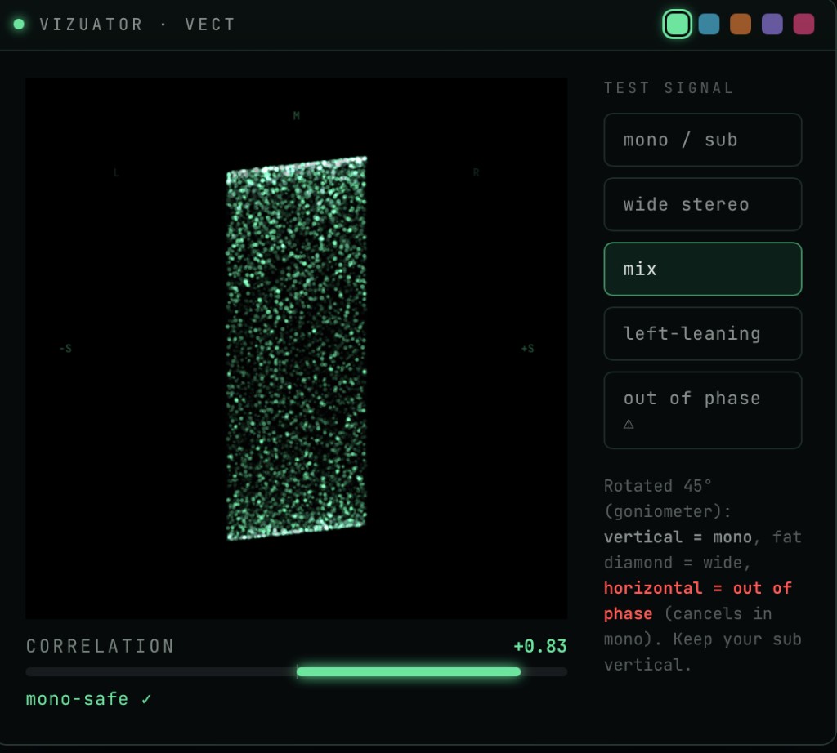The image size is (837, 753).
Task: Click the L axis label in the scope
Action: click(116, 172)
